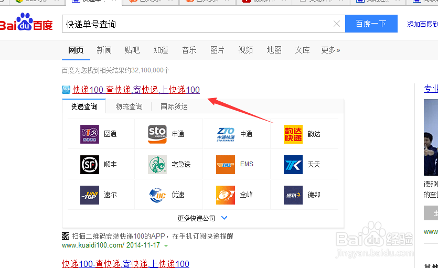Viewport: 438px width, 268px height.
Task: Open the 图片 search tab
Action: point(217,50)
